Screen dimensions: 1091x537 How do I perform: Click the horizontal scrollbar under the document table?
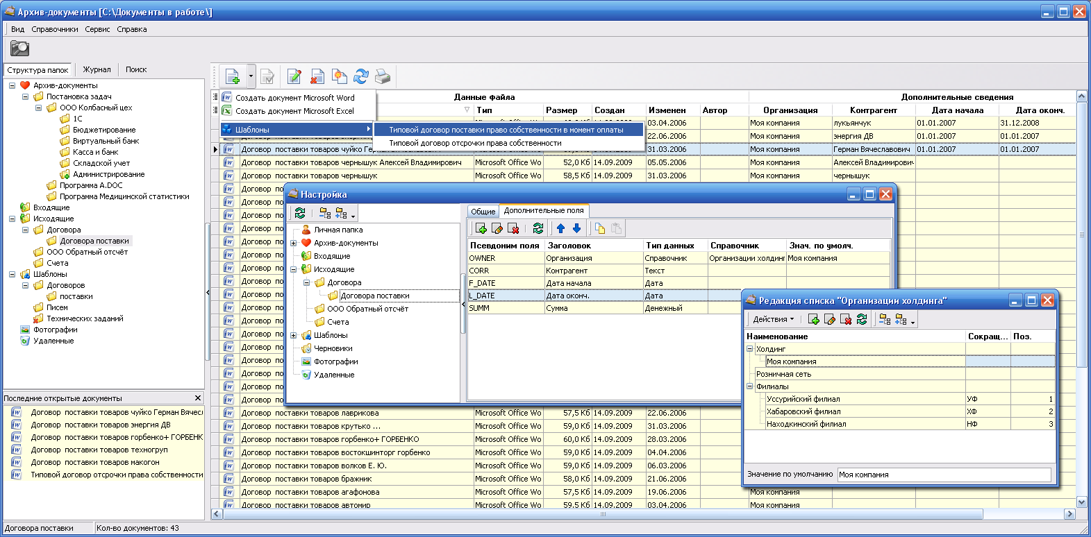[603, 514]
